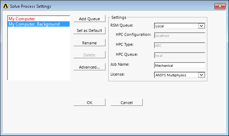The image size is (229, 136).
Task: Click the RSM Queue Local combo box
Action: pos(180,26)
